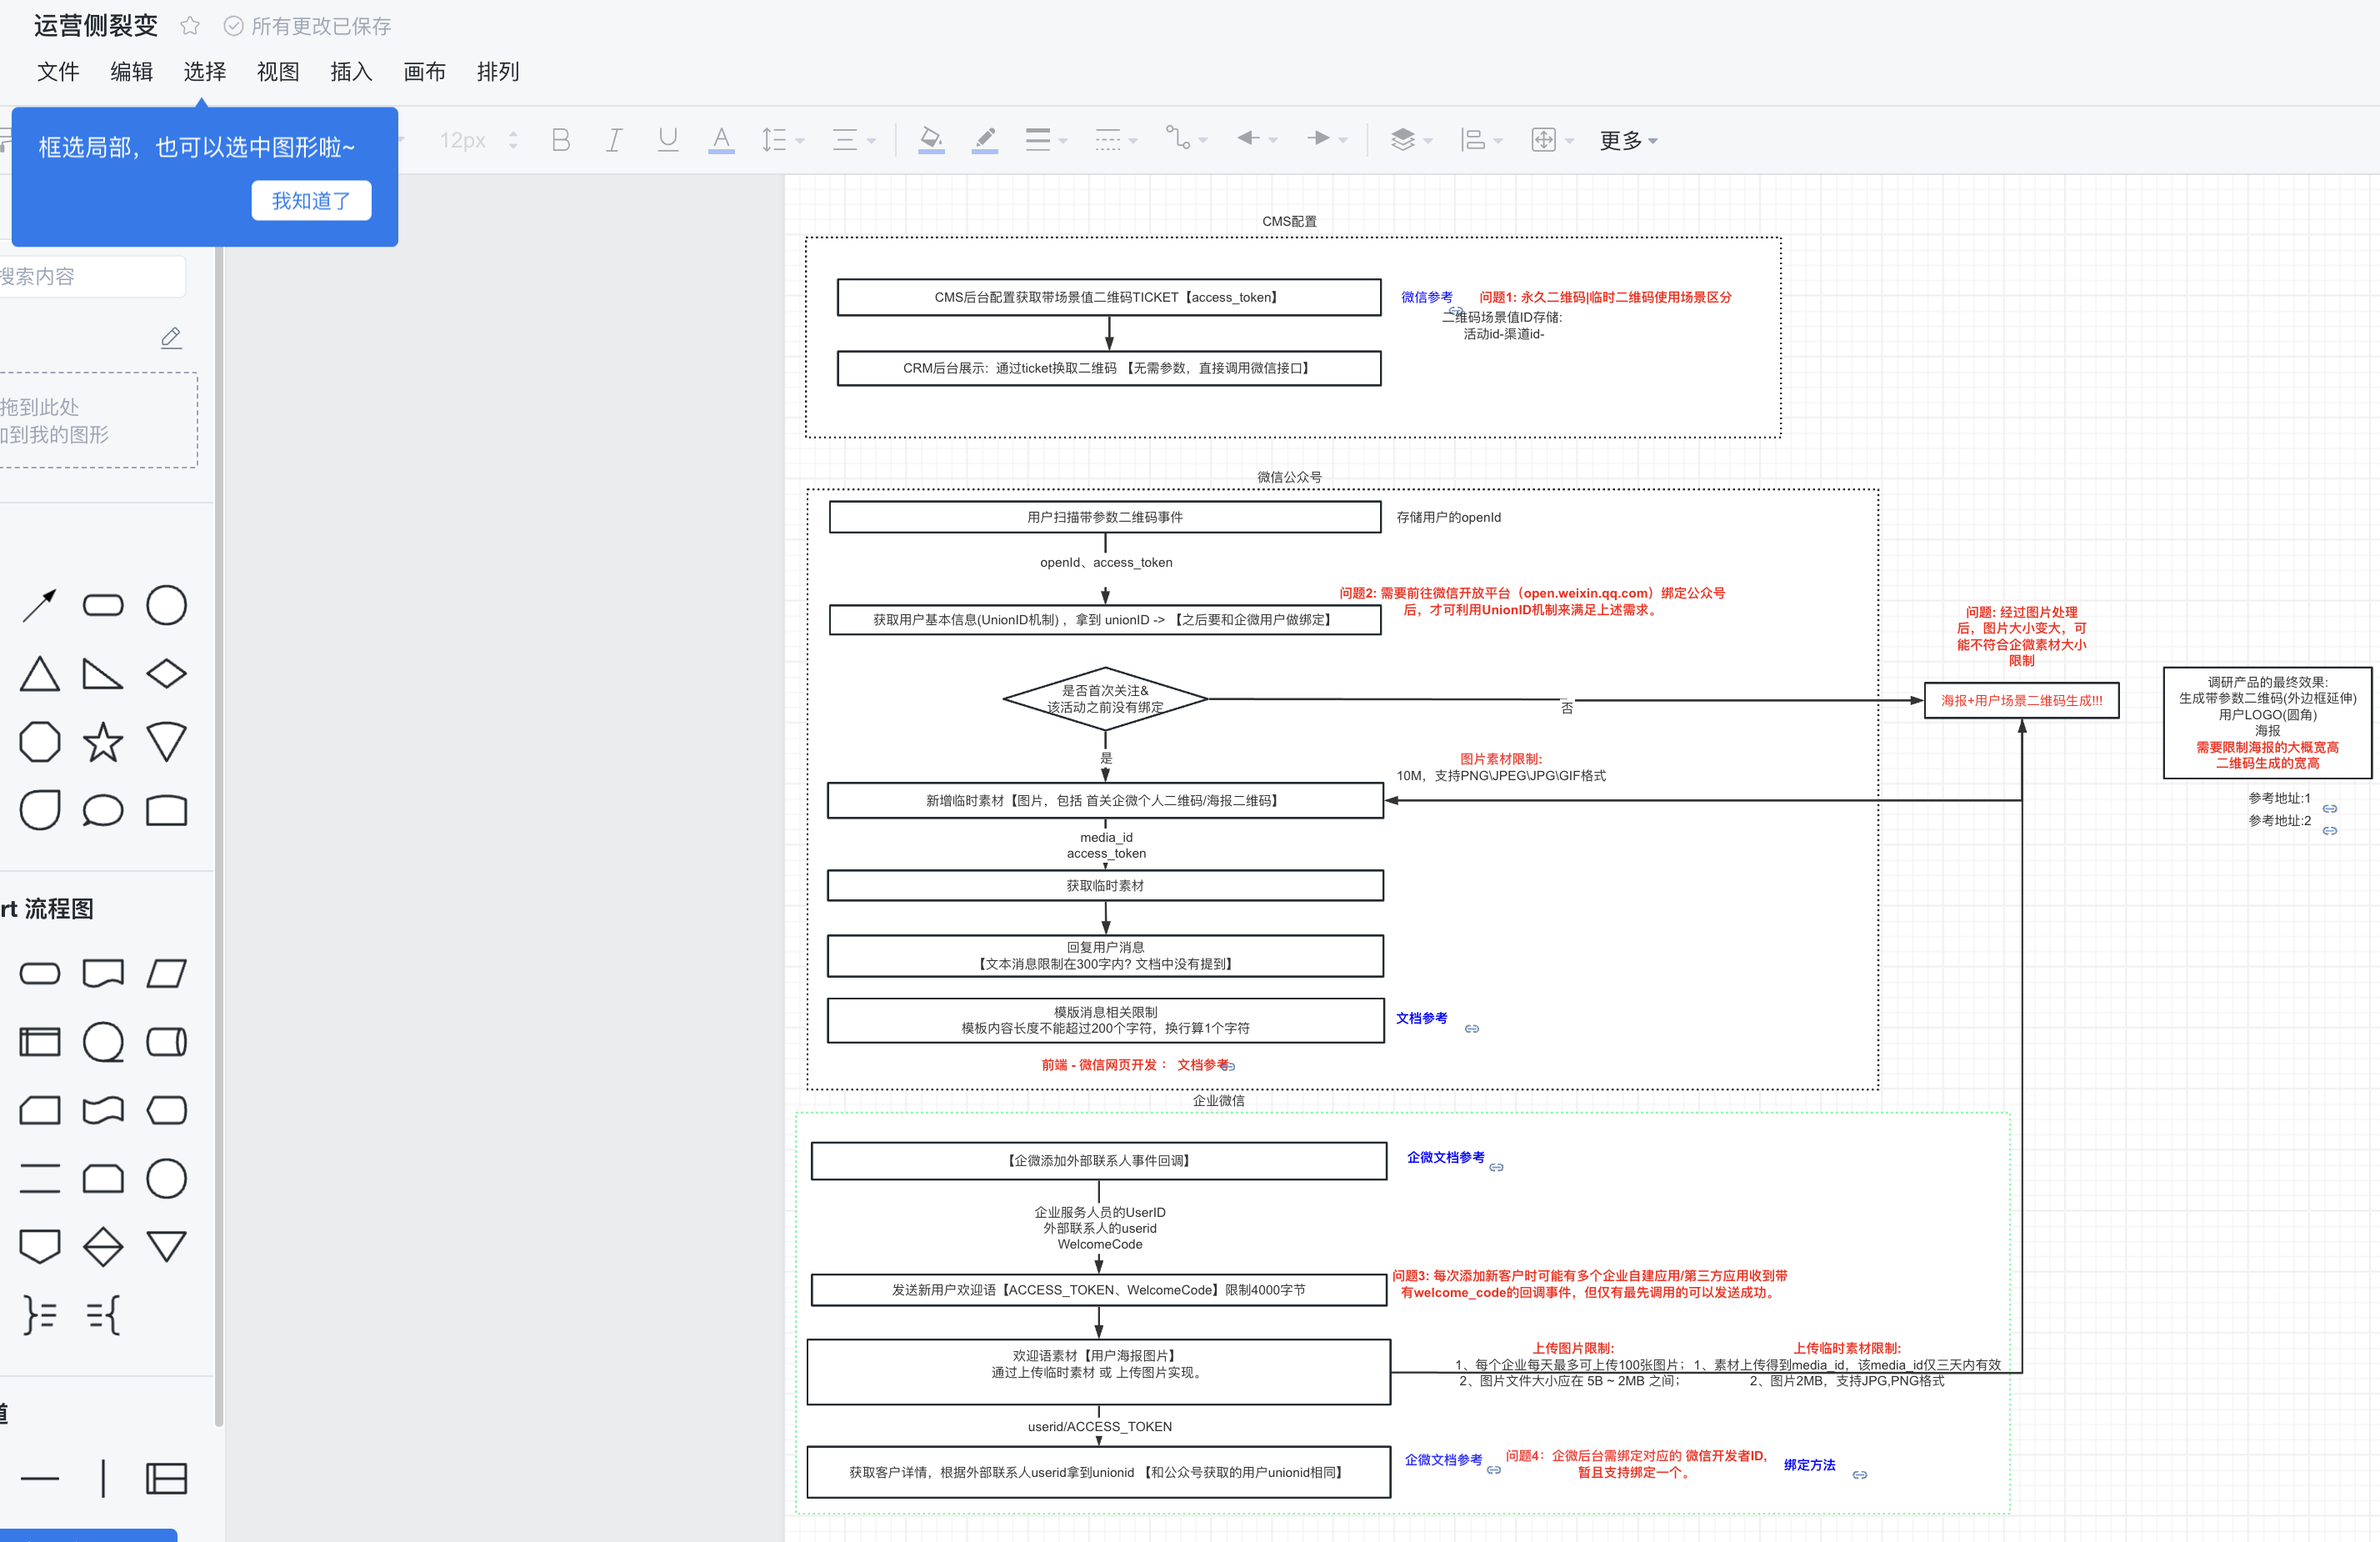Select the left brace annotation shape
Screen dimensions: 2380x1542
coord(103,1315)
